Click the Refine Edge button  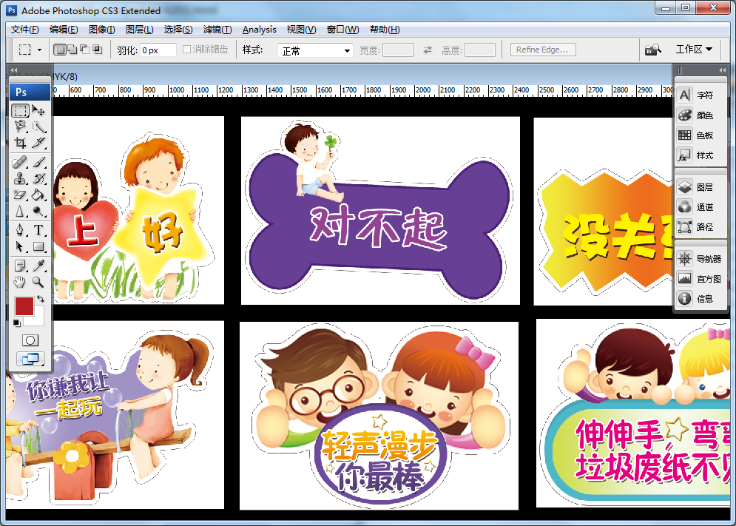coord(543,50)
